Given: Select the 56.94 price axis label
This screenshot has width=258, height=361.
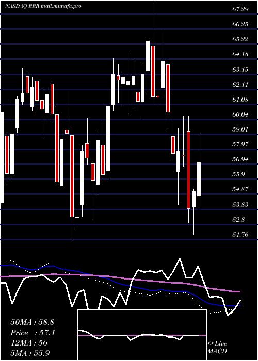Looking at the screenshot, I should [240, 159].
